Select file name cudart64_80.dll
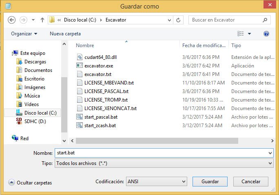 tap(100, 57)
